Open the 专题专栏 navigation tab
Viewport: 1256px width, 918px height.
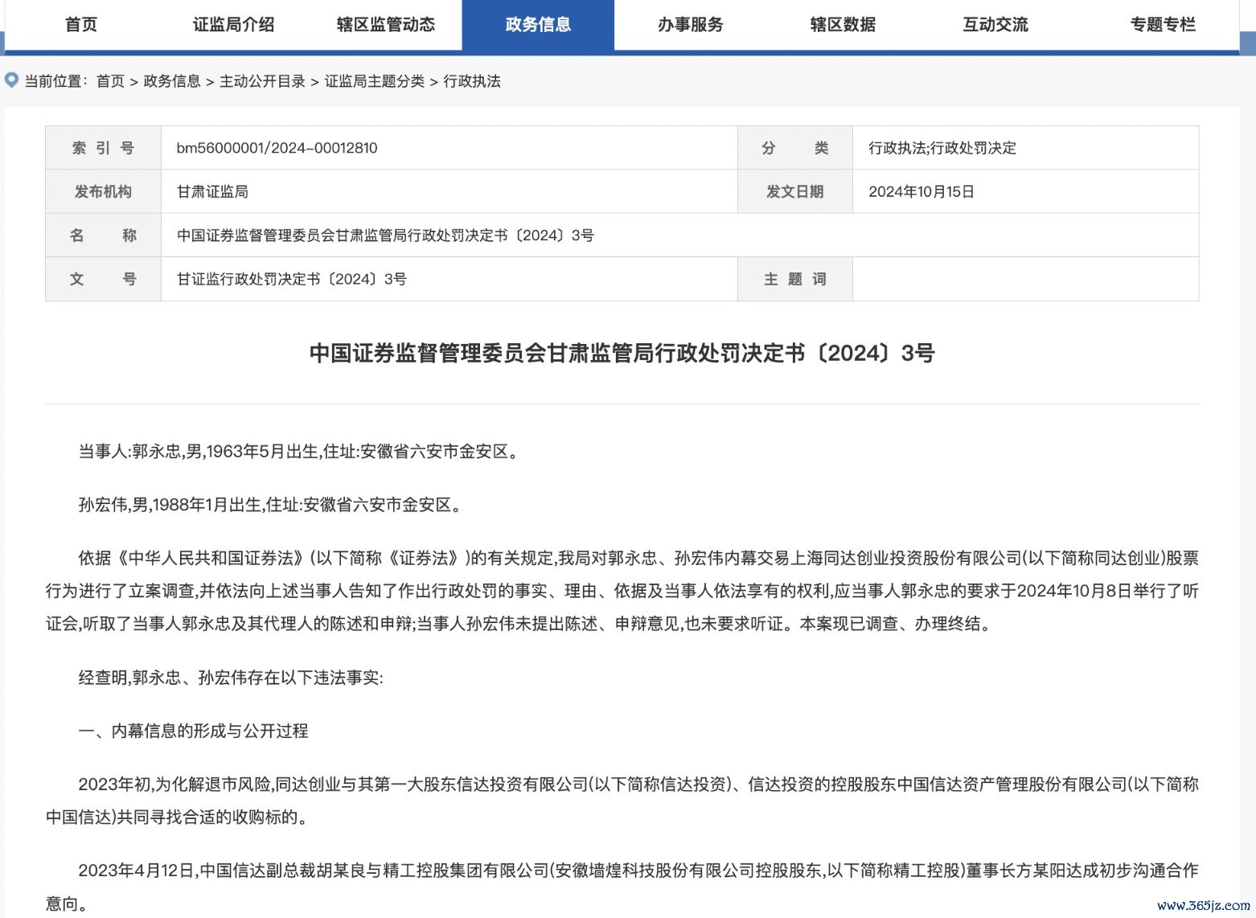[1163, 25]
